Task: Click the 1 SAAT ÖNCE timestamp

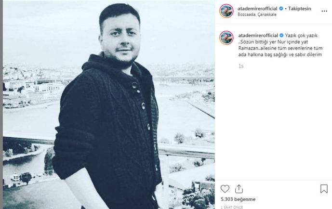Action: tap(232, 207)
